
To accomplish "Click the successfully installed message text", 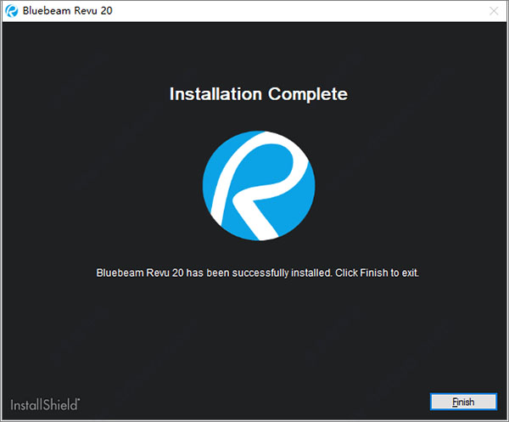I will click(x=259, y=273).
